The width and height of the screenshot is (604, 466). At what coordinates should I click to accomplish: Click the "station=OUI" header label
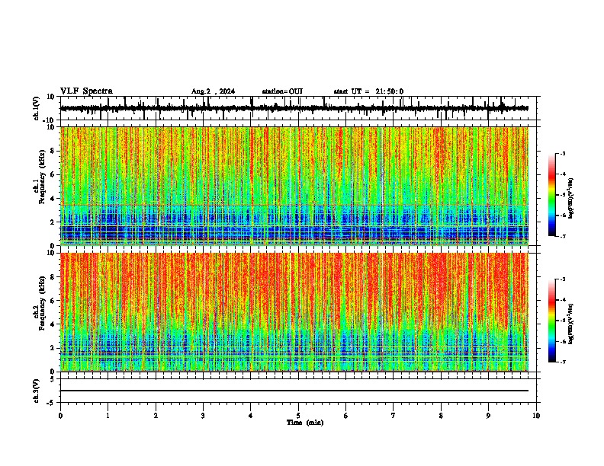pyautogui.click(x=282, y=91)
